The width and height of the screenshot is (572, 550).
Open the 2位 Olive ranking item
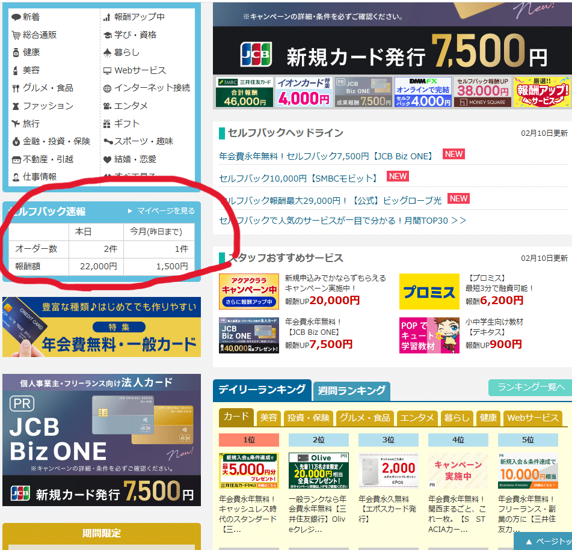[x=318, y=471]
